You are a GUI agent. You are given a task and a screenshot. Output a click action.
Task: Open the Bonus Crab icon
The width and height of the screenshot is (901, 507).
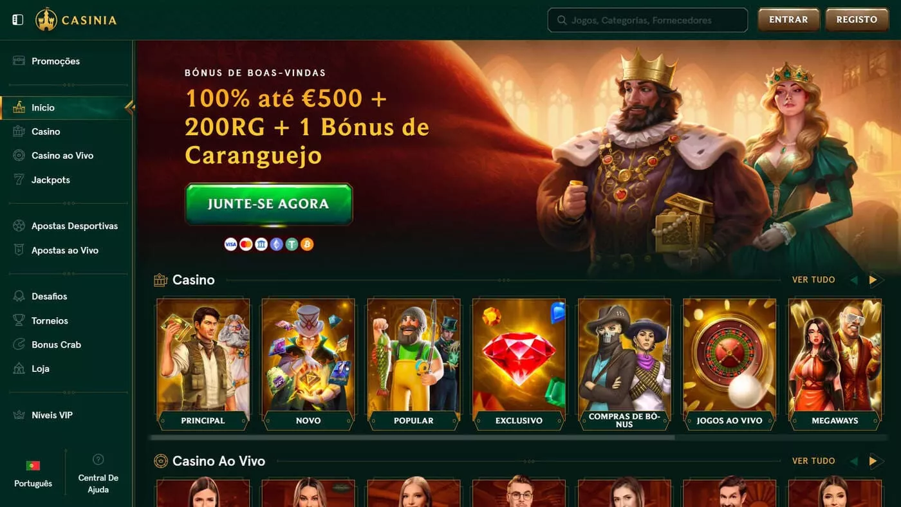19,345
